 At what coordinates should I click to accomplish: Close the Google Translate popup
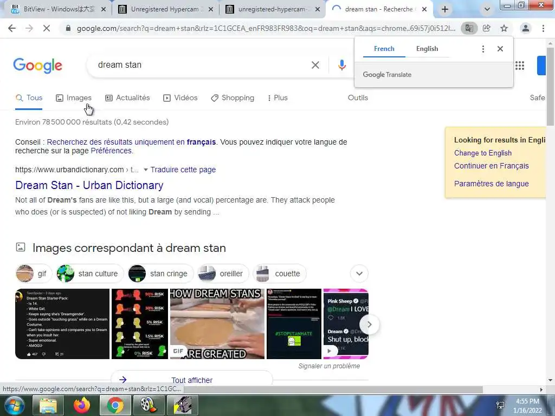pos(500,49)
